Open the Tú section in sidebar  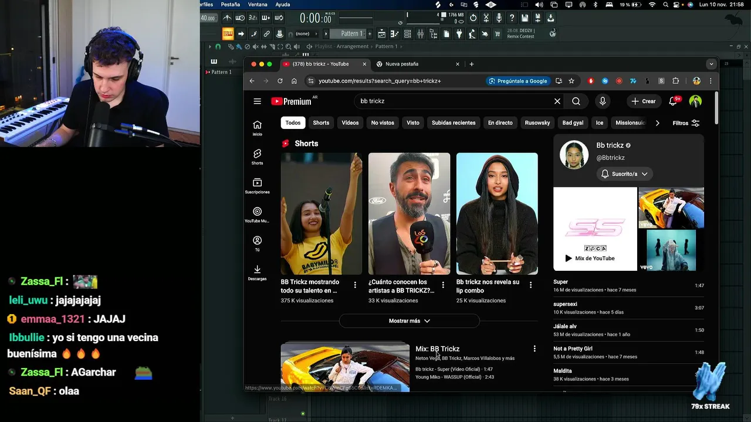point(257,243)
